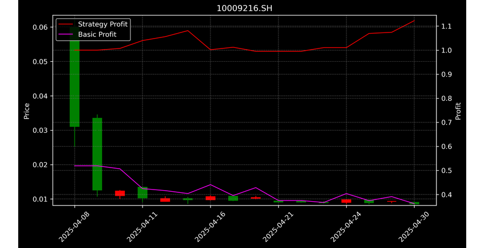Click the Profit axis label
This screenshot has width=485, height=248.
click(458, 111)
